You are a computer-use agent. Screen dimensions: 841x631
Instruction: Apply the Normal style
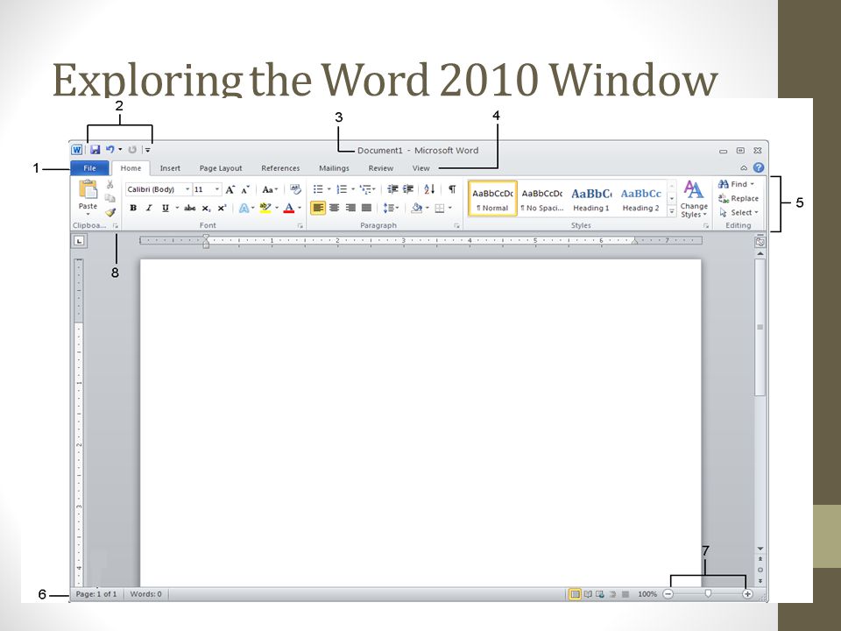[492, 199]
